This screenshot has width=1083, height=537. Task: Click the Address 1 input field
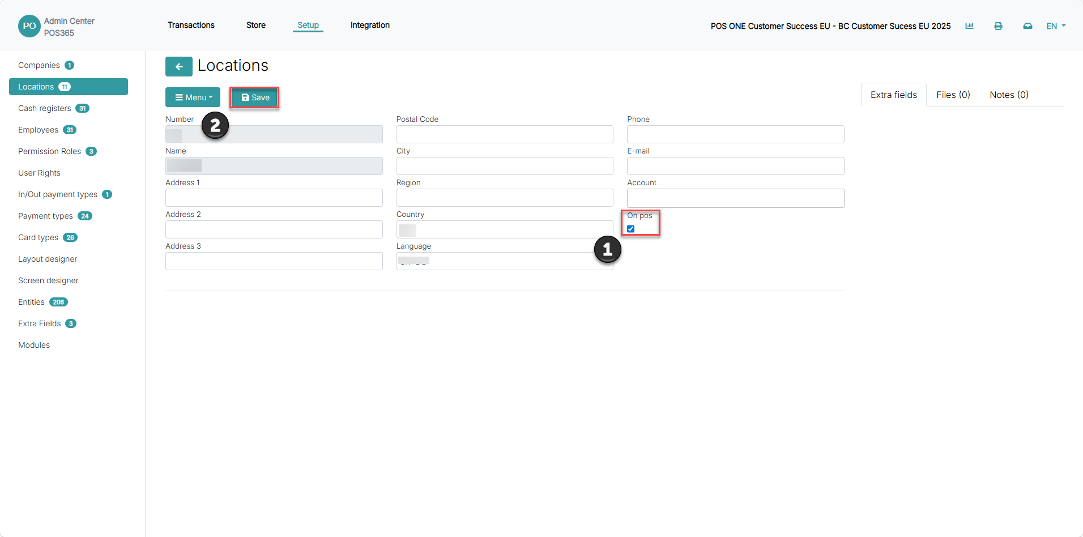click(x=274, y=198)
